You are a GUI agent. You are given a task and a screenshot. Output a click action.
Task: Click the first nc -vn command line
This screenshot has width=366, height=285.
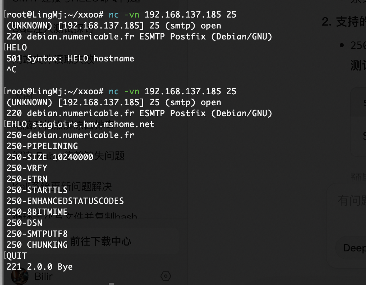point(121,15)
